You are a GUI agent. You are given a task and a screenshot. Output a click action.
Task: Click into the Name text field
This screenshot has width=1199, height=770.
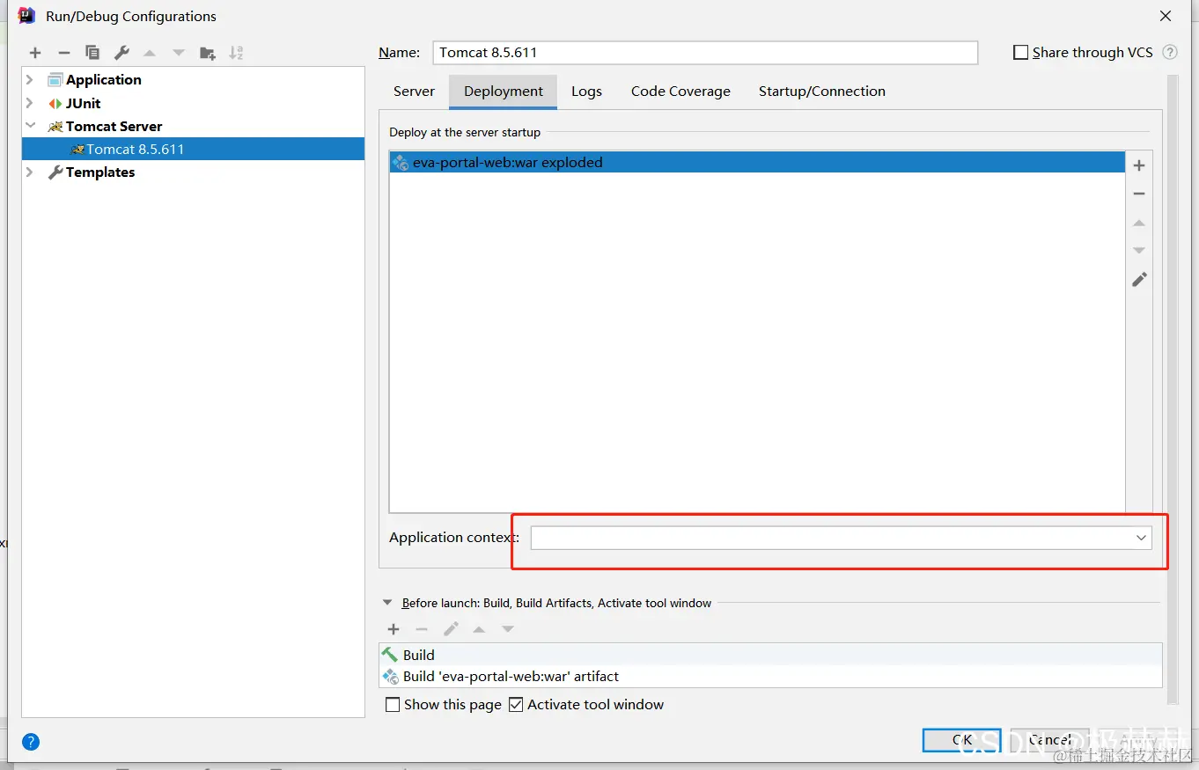coord(705,52)
